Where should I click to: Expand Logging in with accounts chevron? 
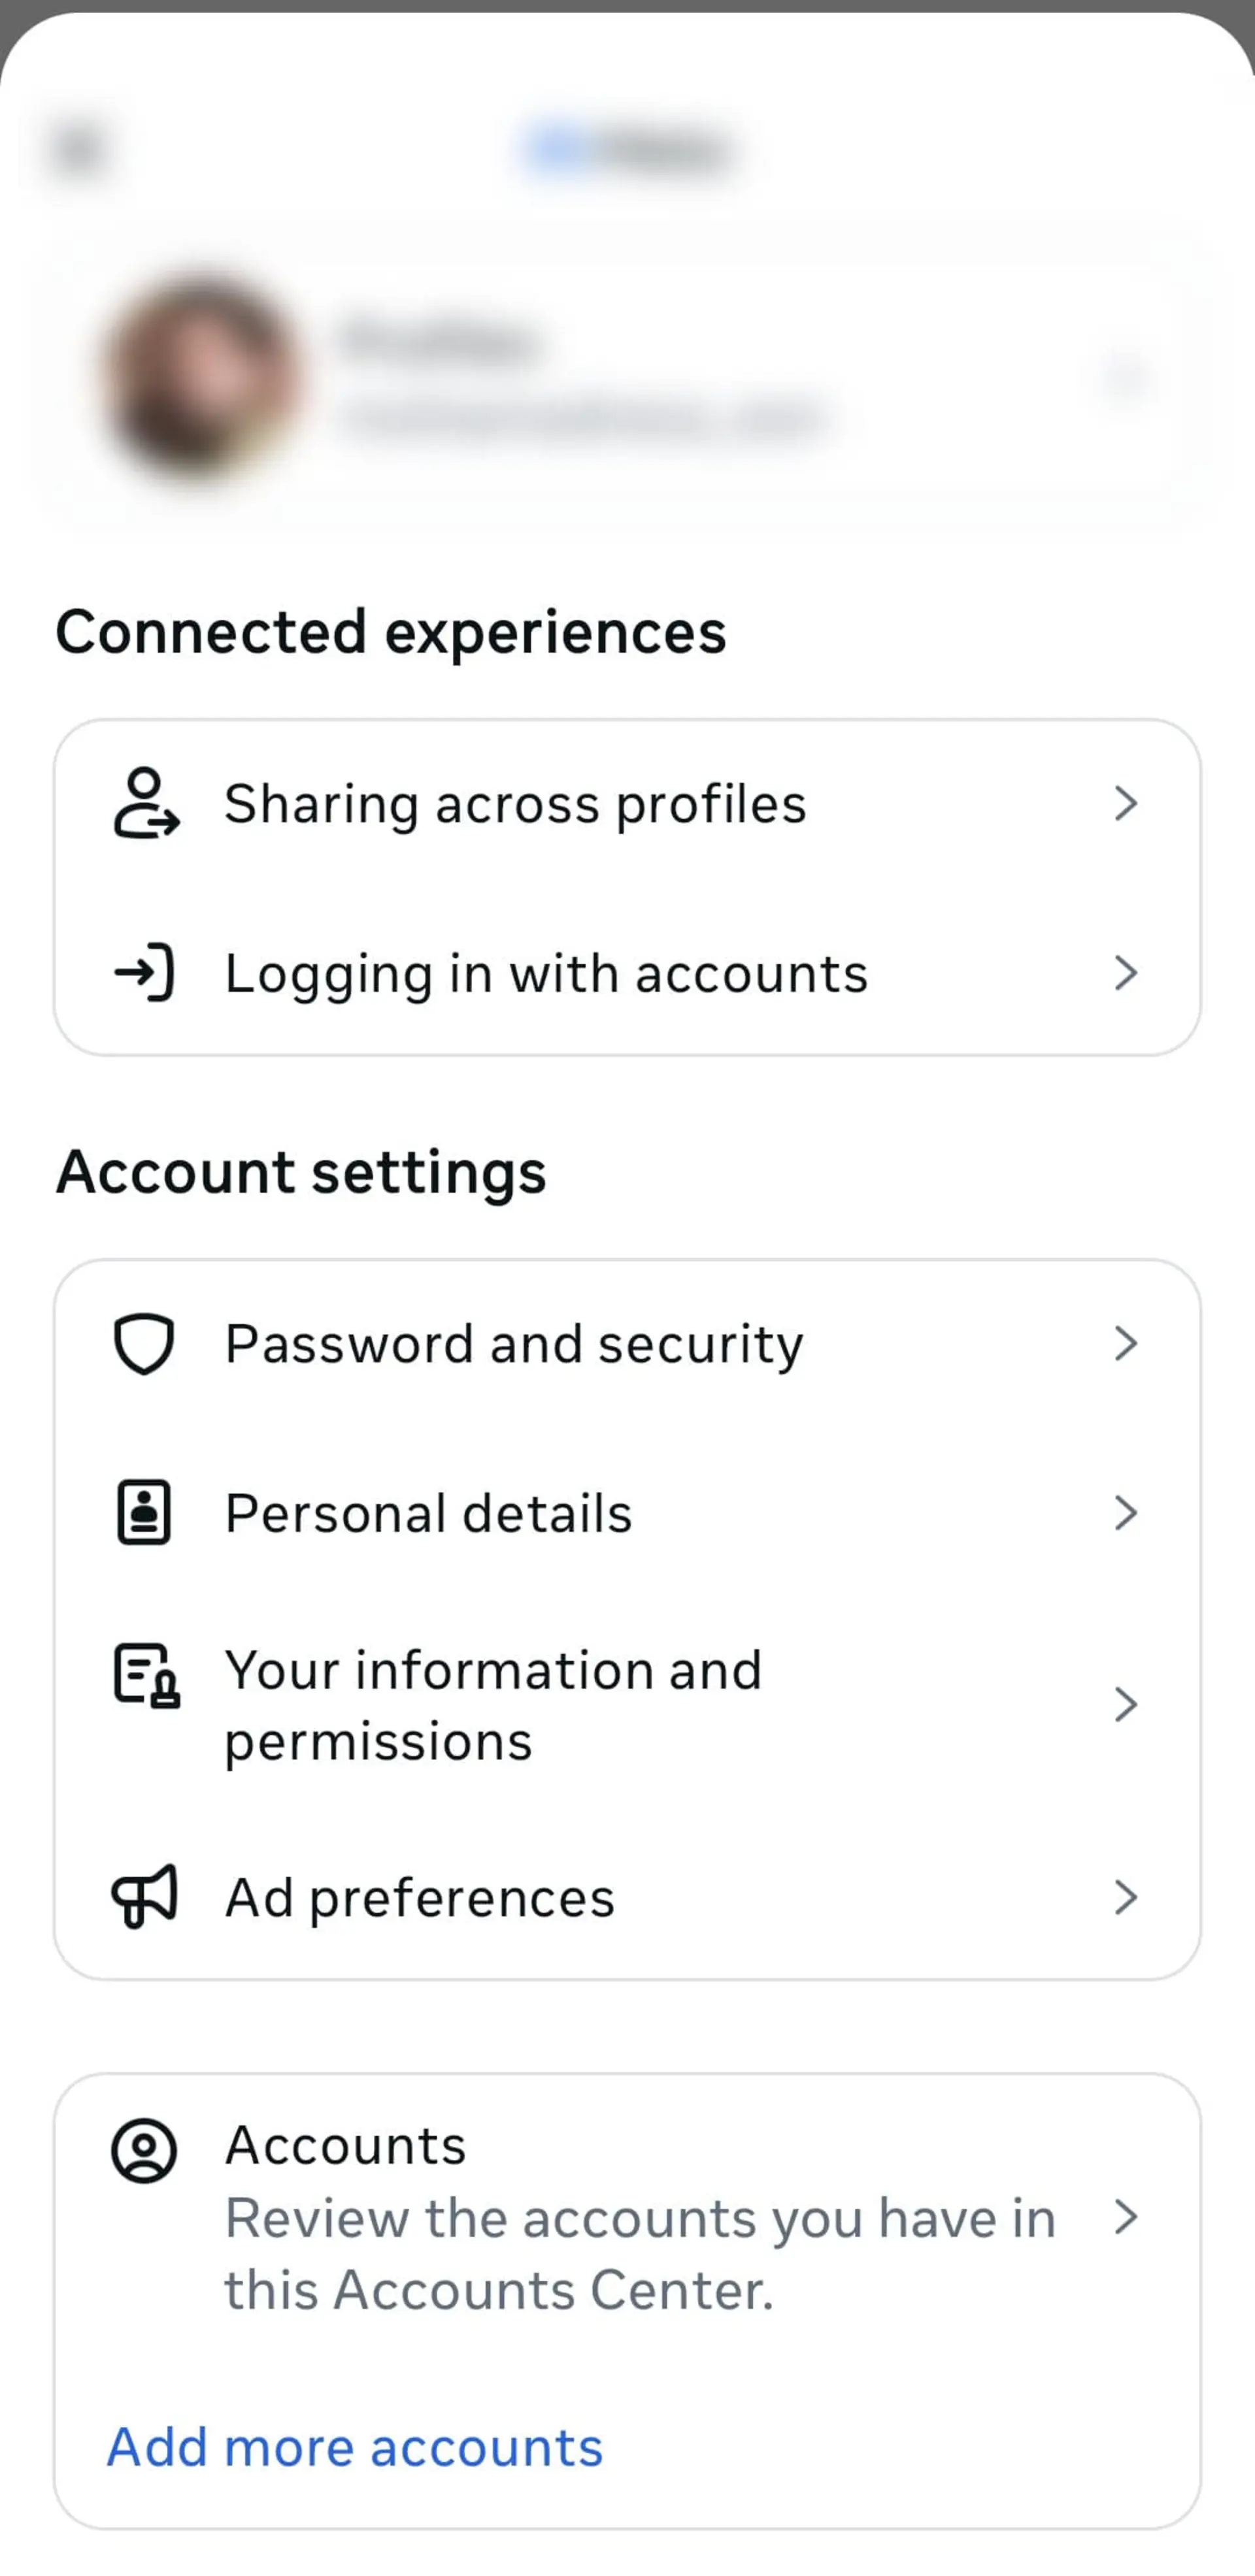click(1126, 972)
